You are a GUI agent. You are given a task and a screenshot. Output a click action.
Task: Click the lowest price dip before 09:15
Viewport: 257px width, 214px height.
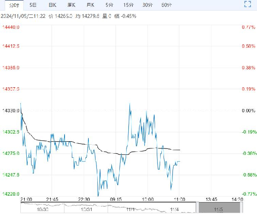pos(98,195)
